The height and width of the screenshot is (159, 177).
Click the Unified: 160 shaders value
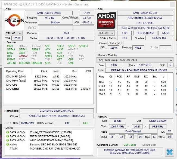point(159,38)
